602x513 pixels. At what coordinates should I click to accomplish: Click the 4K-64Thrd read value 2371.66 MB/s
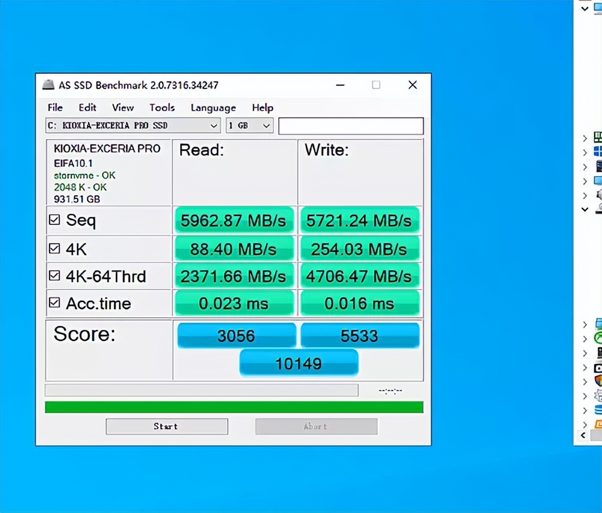(234, 276)
